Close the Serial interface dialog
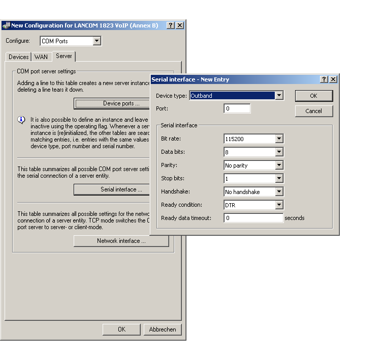This screenshot has width=384, height=360. (333, 79)
